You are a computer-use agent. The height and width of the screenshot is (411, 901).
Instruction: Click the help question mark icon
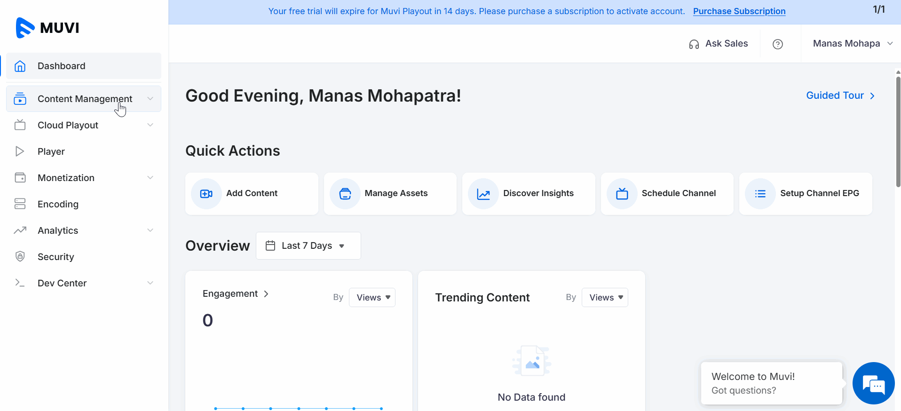(x=778, y=44)
